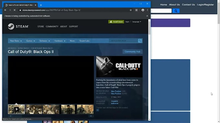Open the Steam login link

pyautogui.click(x=127, y=22)
